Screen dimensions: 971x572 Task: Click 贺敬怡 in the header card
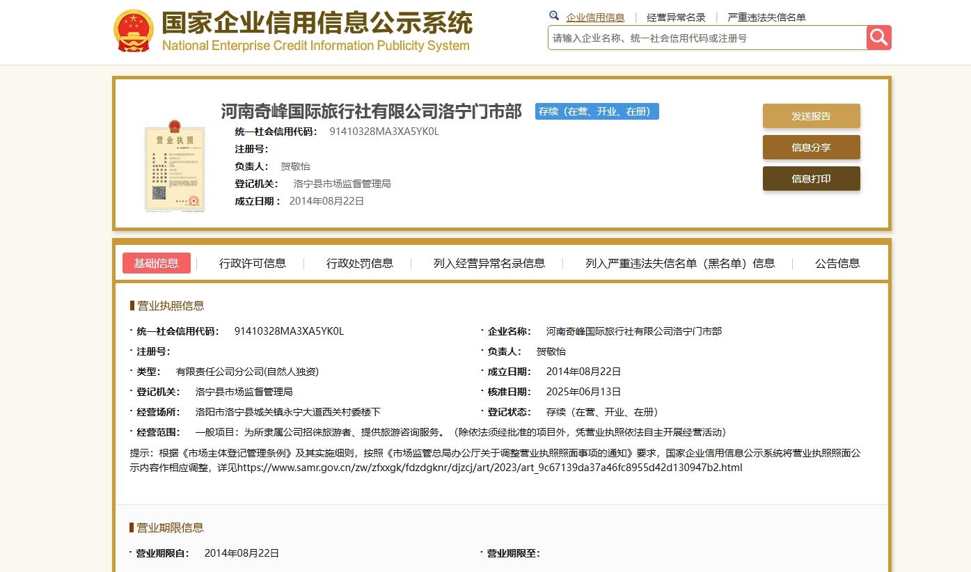point(295,166)
